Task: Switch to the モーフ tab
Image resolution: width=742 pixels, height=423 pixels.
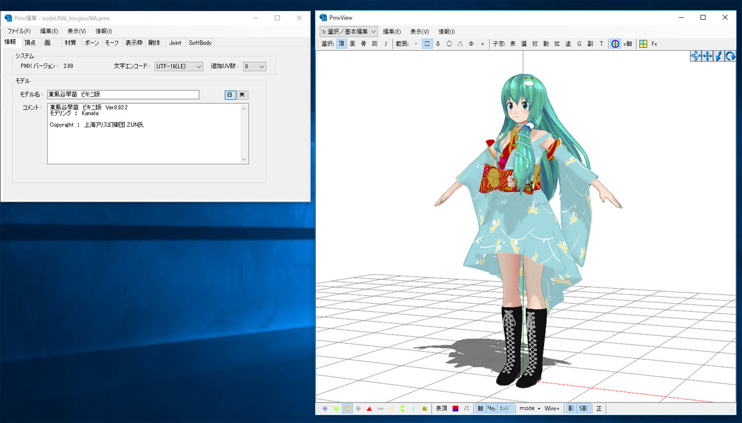Action: point(112,43)
